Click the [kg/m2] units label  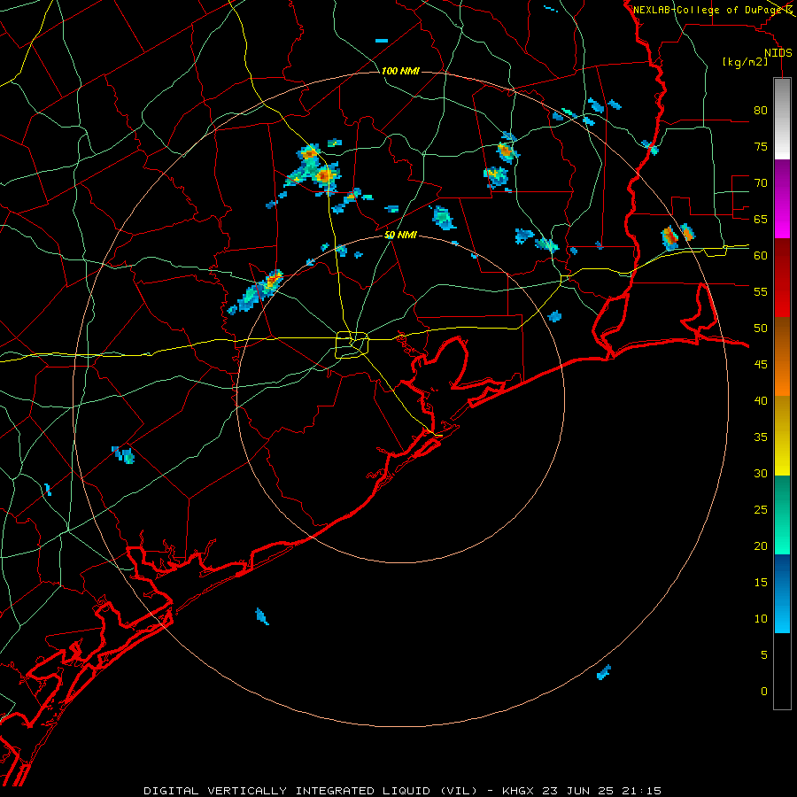pyautogui.click(x=745, y=62)
